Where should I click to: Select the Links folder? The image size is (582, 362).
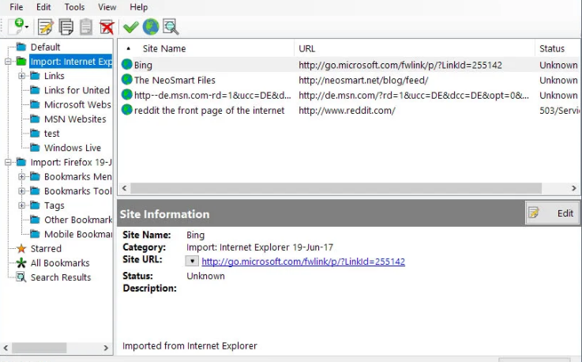[x=54, y=76]
